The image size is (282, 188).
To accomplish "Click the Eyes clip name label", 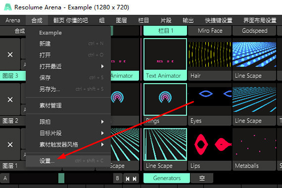I will point(209,121).
